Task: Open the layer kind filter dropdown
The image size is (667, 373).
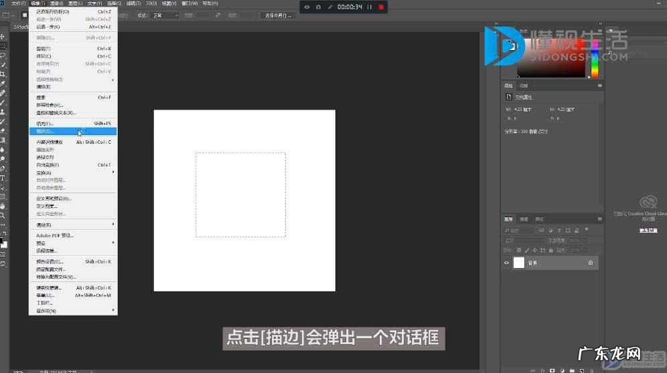Action: 518,230
